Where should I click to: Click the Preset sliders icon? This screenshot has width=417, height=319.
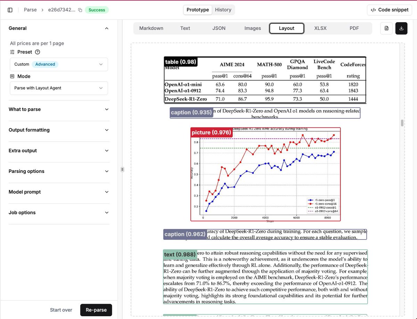pos(12,52)
